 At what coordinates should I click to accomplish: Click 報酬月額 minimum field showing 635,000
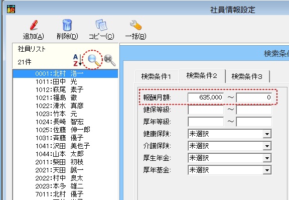coord(206,97)
